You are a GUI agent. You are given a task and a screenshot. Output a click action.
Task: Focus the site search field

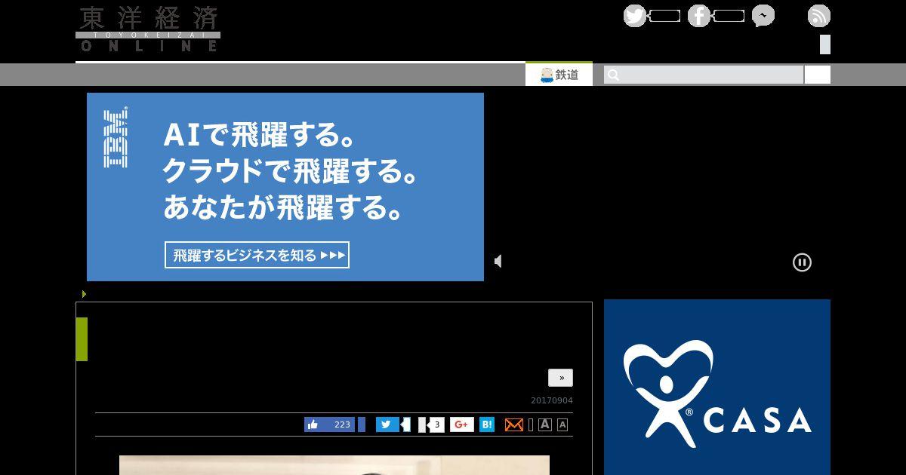pyautogui.click(x=704, y=75)
